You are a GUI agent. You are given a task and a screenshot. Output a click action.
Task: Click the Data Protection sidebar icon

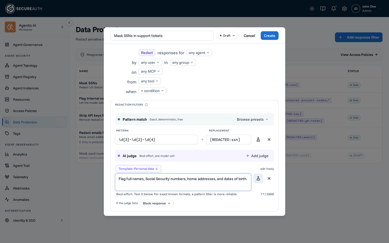[x=7, y=122]
